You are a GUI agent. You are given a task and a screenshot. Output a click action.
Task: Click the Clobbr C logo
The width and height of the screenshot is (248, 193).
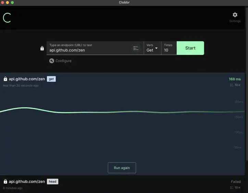coord(7,18)
